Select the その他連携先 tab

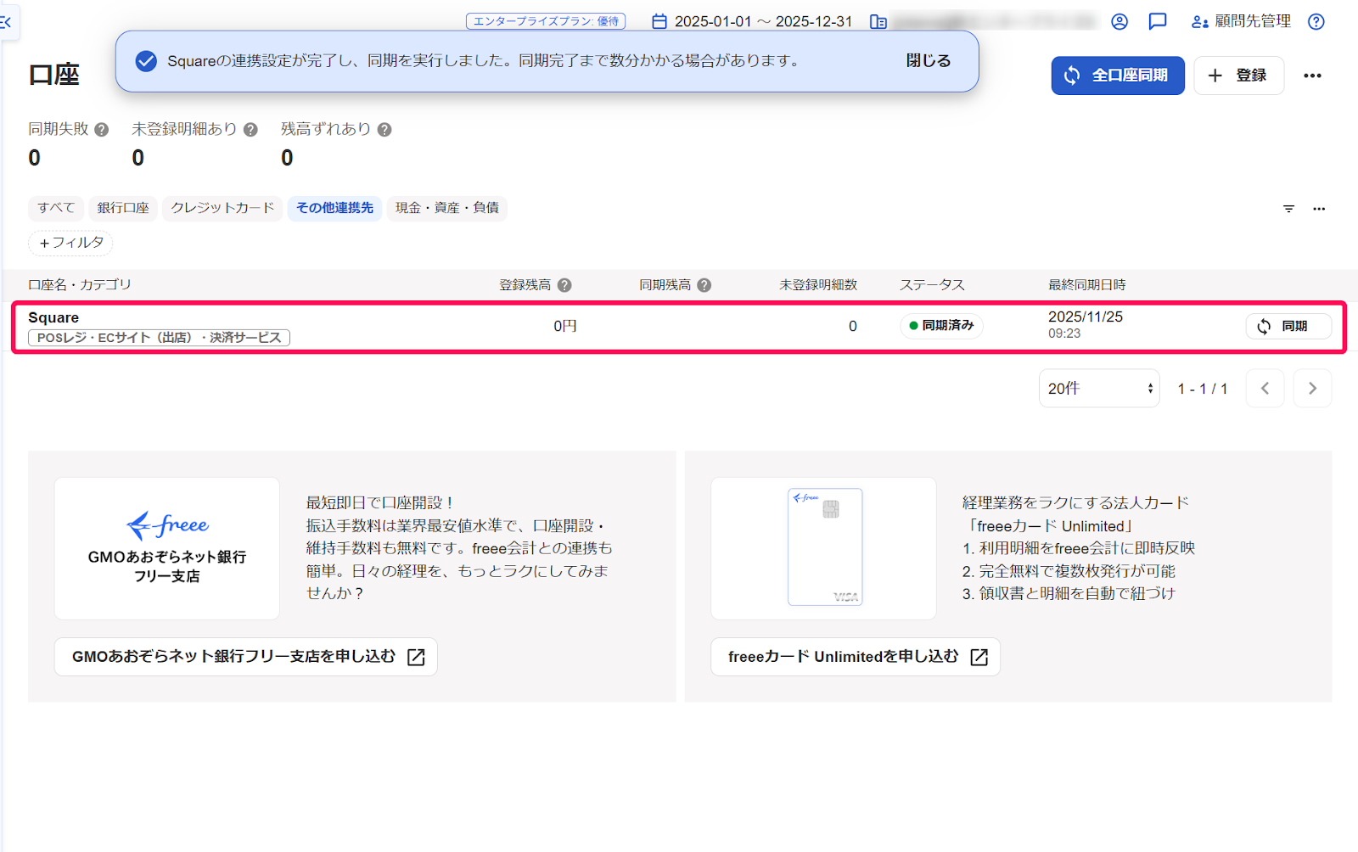tap(334, 208)
